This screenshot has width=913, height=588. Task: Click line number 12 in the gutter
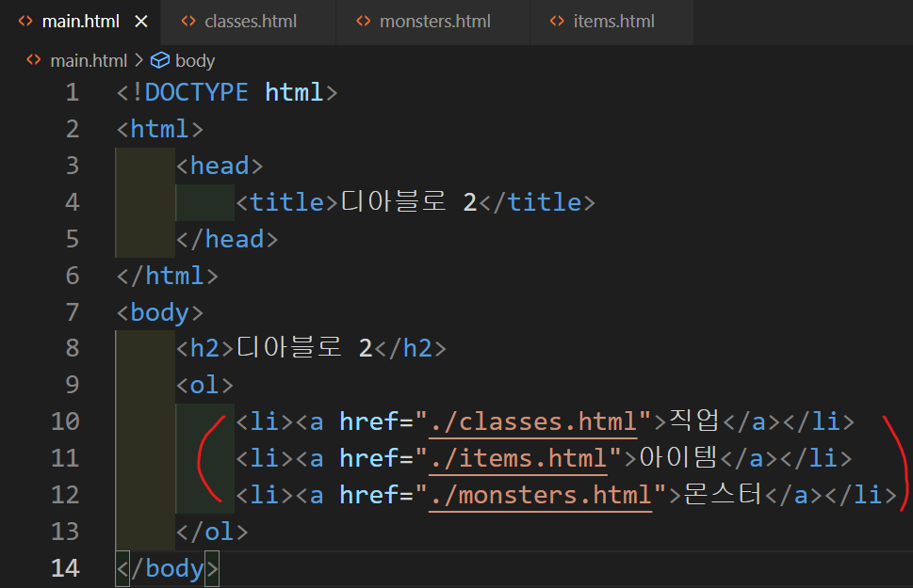(x=65, y=495)
